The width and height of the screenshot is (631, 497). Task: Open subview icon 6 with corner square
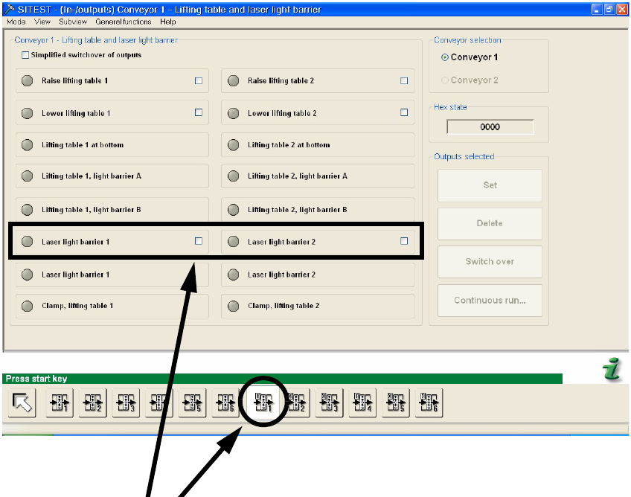429,403
